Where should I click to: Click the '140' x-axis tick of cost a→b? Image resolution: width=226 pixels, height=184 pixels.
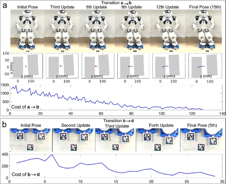(x=222, y=113)
